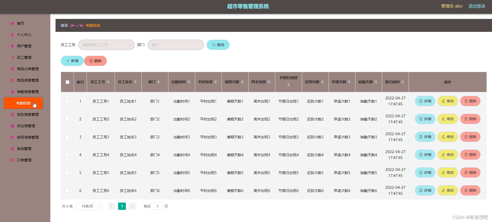Expand the 订单管理 submenu arrow
492x222 pixels.
(x=41, y=160)
